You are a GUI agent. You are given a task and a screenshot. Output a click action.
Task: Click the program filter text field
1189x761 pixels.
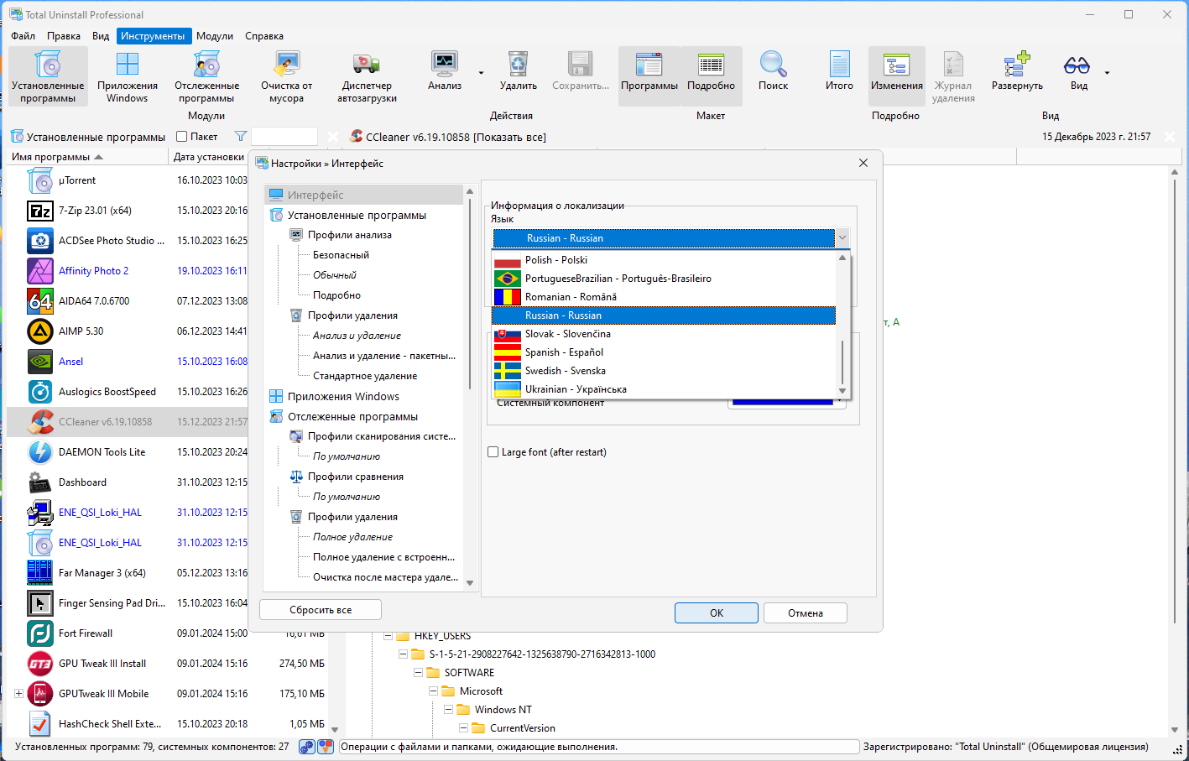point(284,136)
